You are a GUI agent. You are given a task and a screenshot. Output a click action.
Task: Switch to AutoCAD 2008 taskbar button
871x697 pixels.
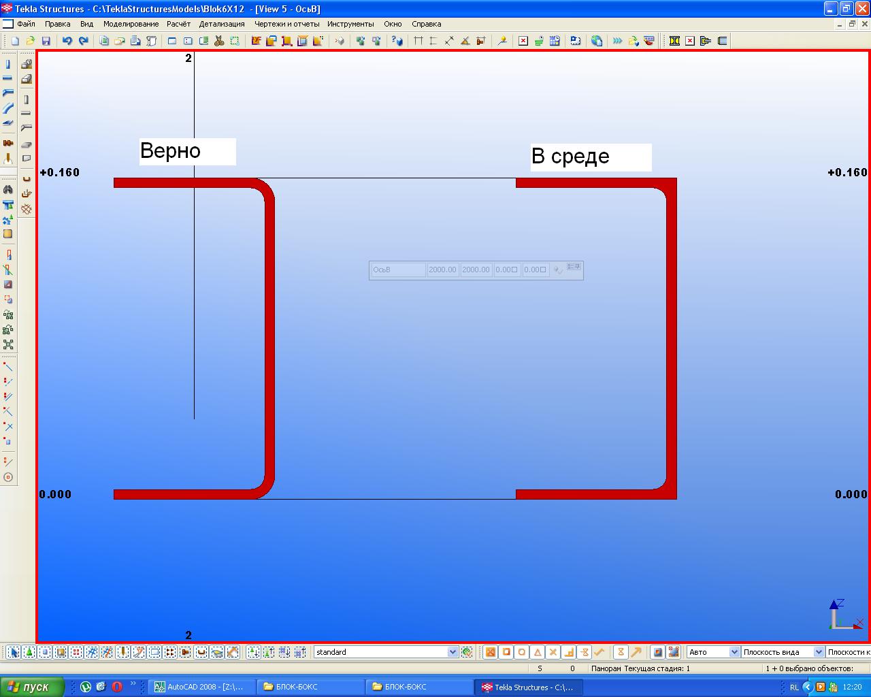pos(201,687)
